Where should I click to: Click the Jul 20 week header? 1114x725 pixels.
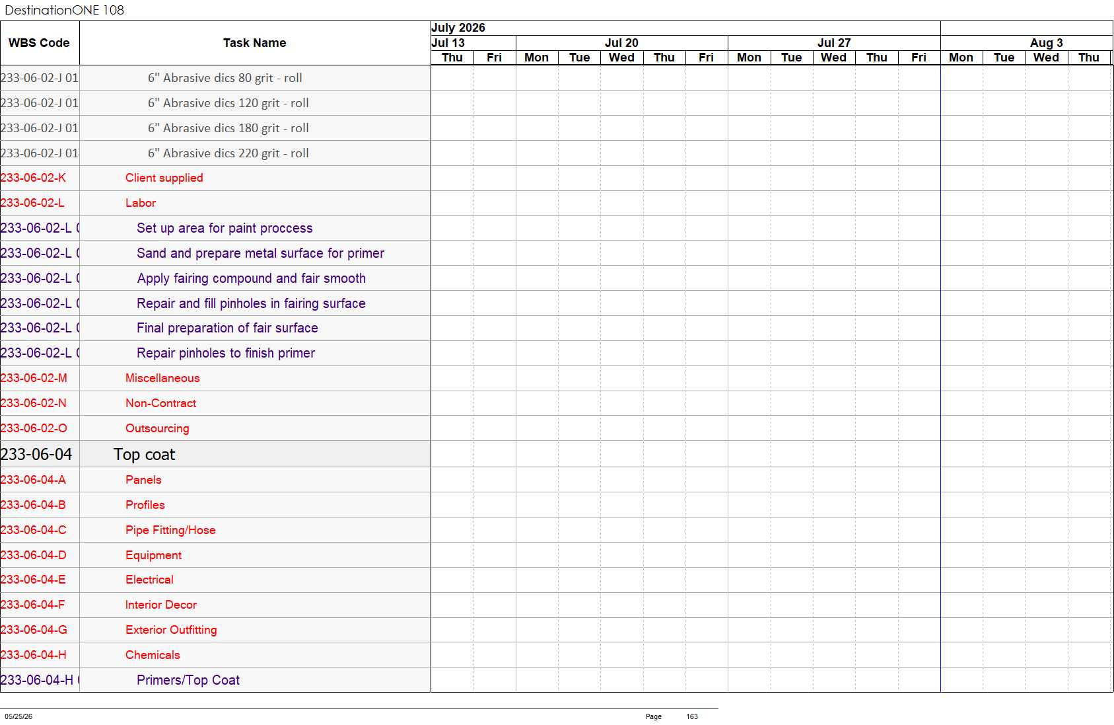[621, 43]
